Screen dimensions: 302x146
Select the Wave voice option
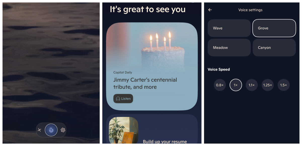229,28
